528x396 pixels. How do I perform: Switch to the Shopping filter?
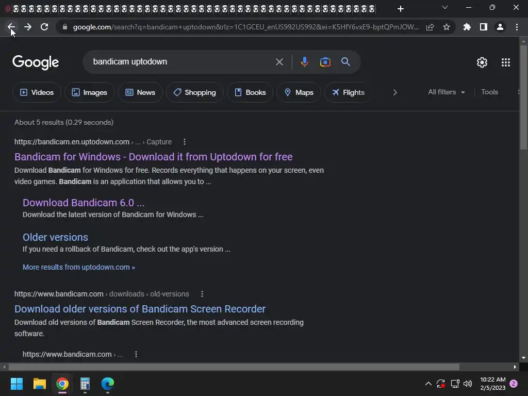[x=194, y=92]
